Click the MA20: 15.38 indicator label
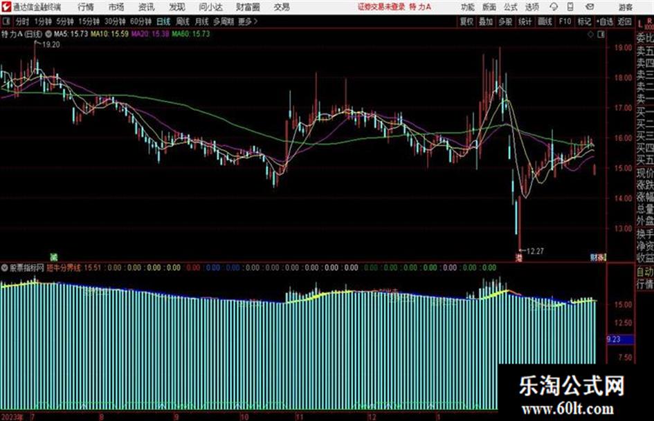This screenshot has width=654, height=421. 150,34
